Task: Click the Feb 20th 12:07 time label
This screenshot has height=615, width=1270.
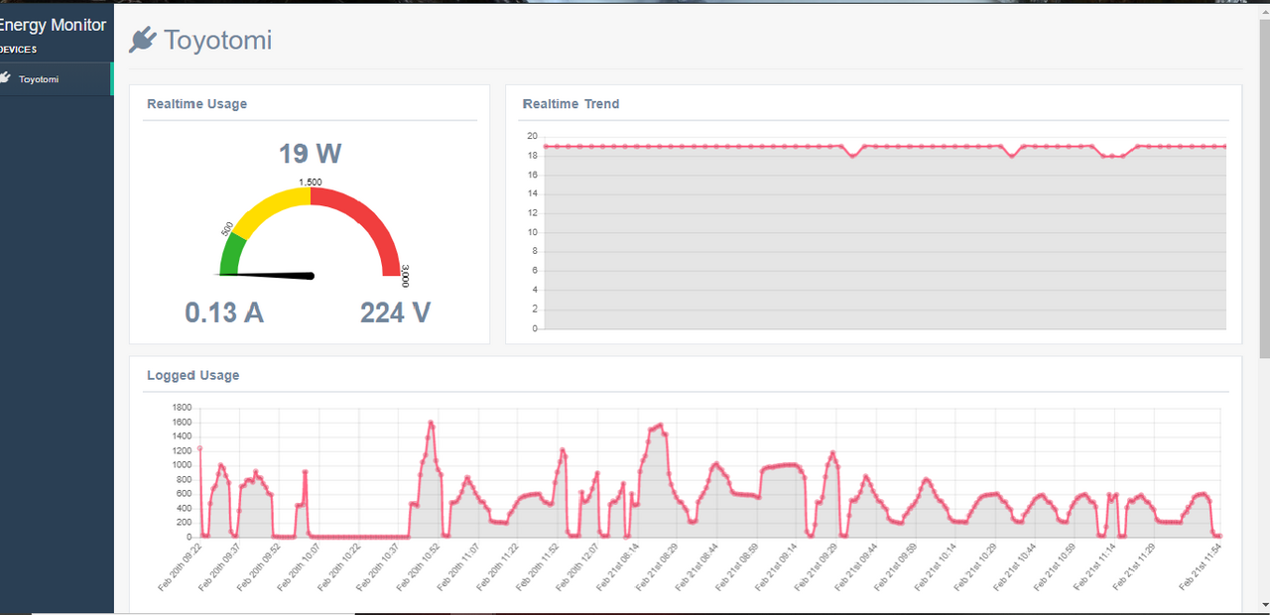Action: point(576,567)
